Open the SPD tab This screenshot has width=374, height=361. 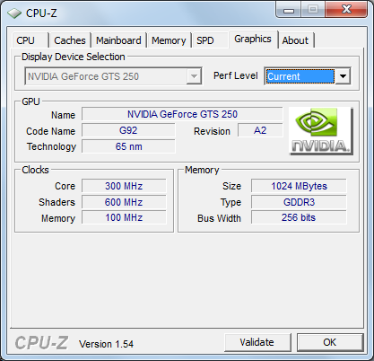click(x=209, y=40)
